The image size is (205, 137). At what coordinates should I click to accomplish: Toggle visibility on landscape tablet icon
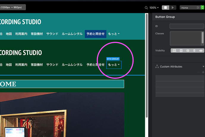coord(188,51)
